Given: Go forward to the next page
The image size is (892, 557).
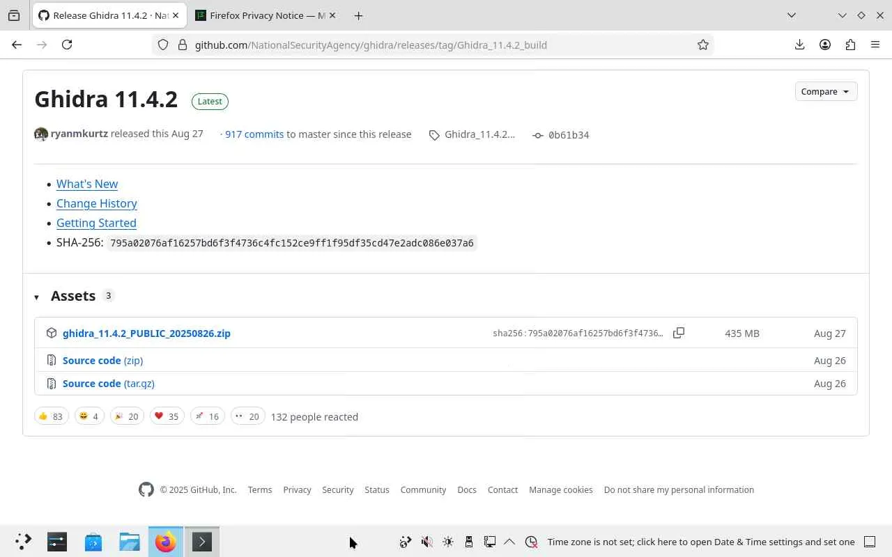Looking at the screenshot, I should 42,45.
